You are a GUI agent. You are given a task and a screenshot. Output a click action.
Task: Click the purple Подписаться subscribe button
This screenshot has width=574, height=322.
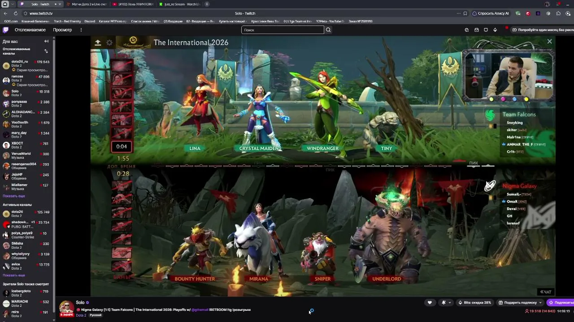(561, 303)
